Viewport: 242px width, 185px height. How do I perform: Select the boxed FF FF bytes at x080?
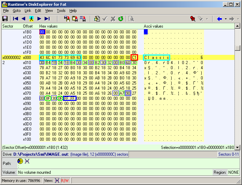pyautogui.click(x=70, y=98)
